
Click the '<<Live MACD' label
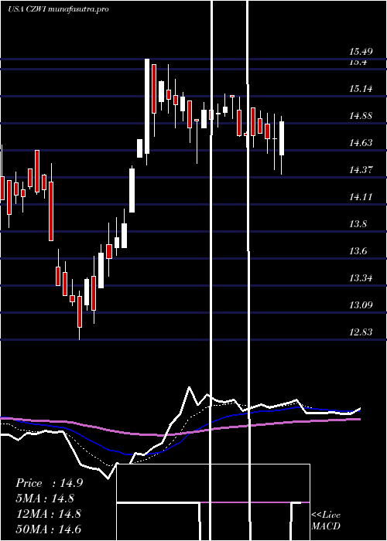pyautogui.click(x=326, y=520)
